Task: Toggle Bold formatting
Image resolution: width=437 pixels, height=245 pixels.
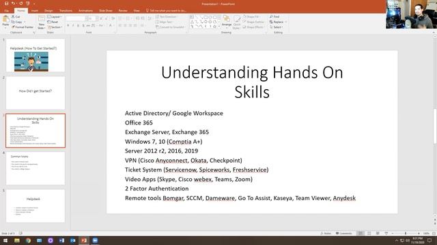Action: point(68,26)
